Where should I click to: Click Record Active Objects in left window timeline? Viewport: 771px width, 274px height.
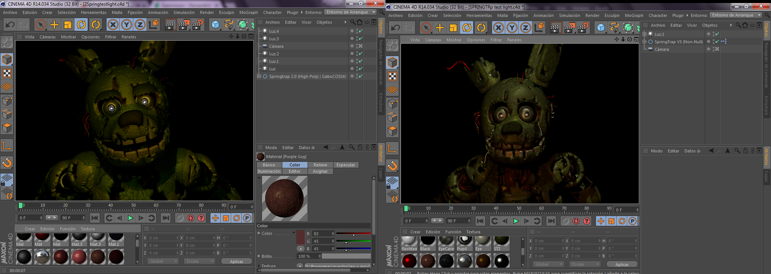[x=180, y=218]
